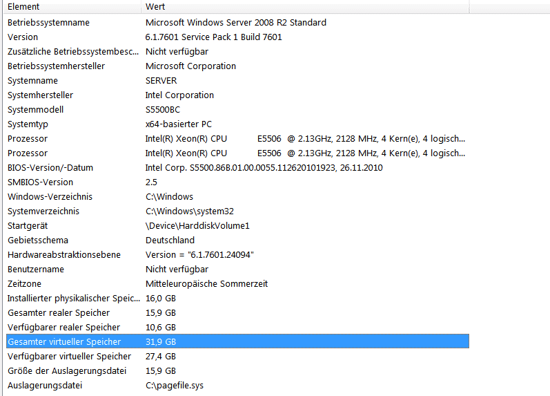Select the Systemmodell S5500BC row
Image resolution: width=550 pixels, height=396 pixels.
(36, 110)
